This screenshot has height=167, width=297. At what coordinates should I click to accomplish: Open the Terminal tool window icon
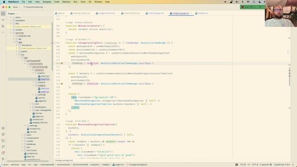point(3,141)
